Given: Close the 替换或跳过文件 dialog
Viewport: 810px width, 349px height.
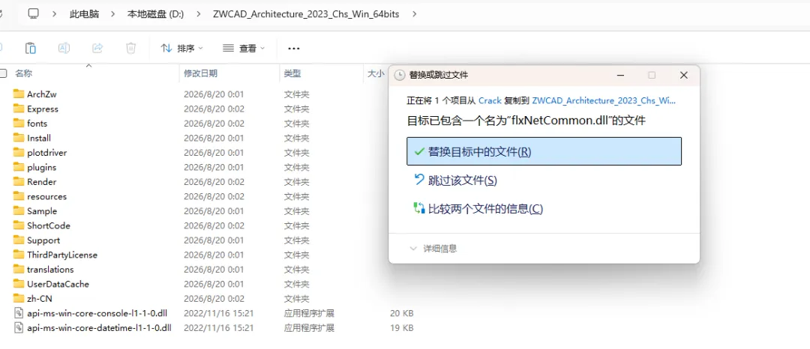Looking at the screenshot, I should tap(683, 75).
